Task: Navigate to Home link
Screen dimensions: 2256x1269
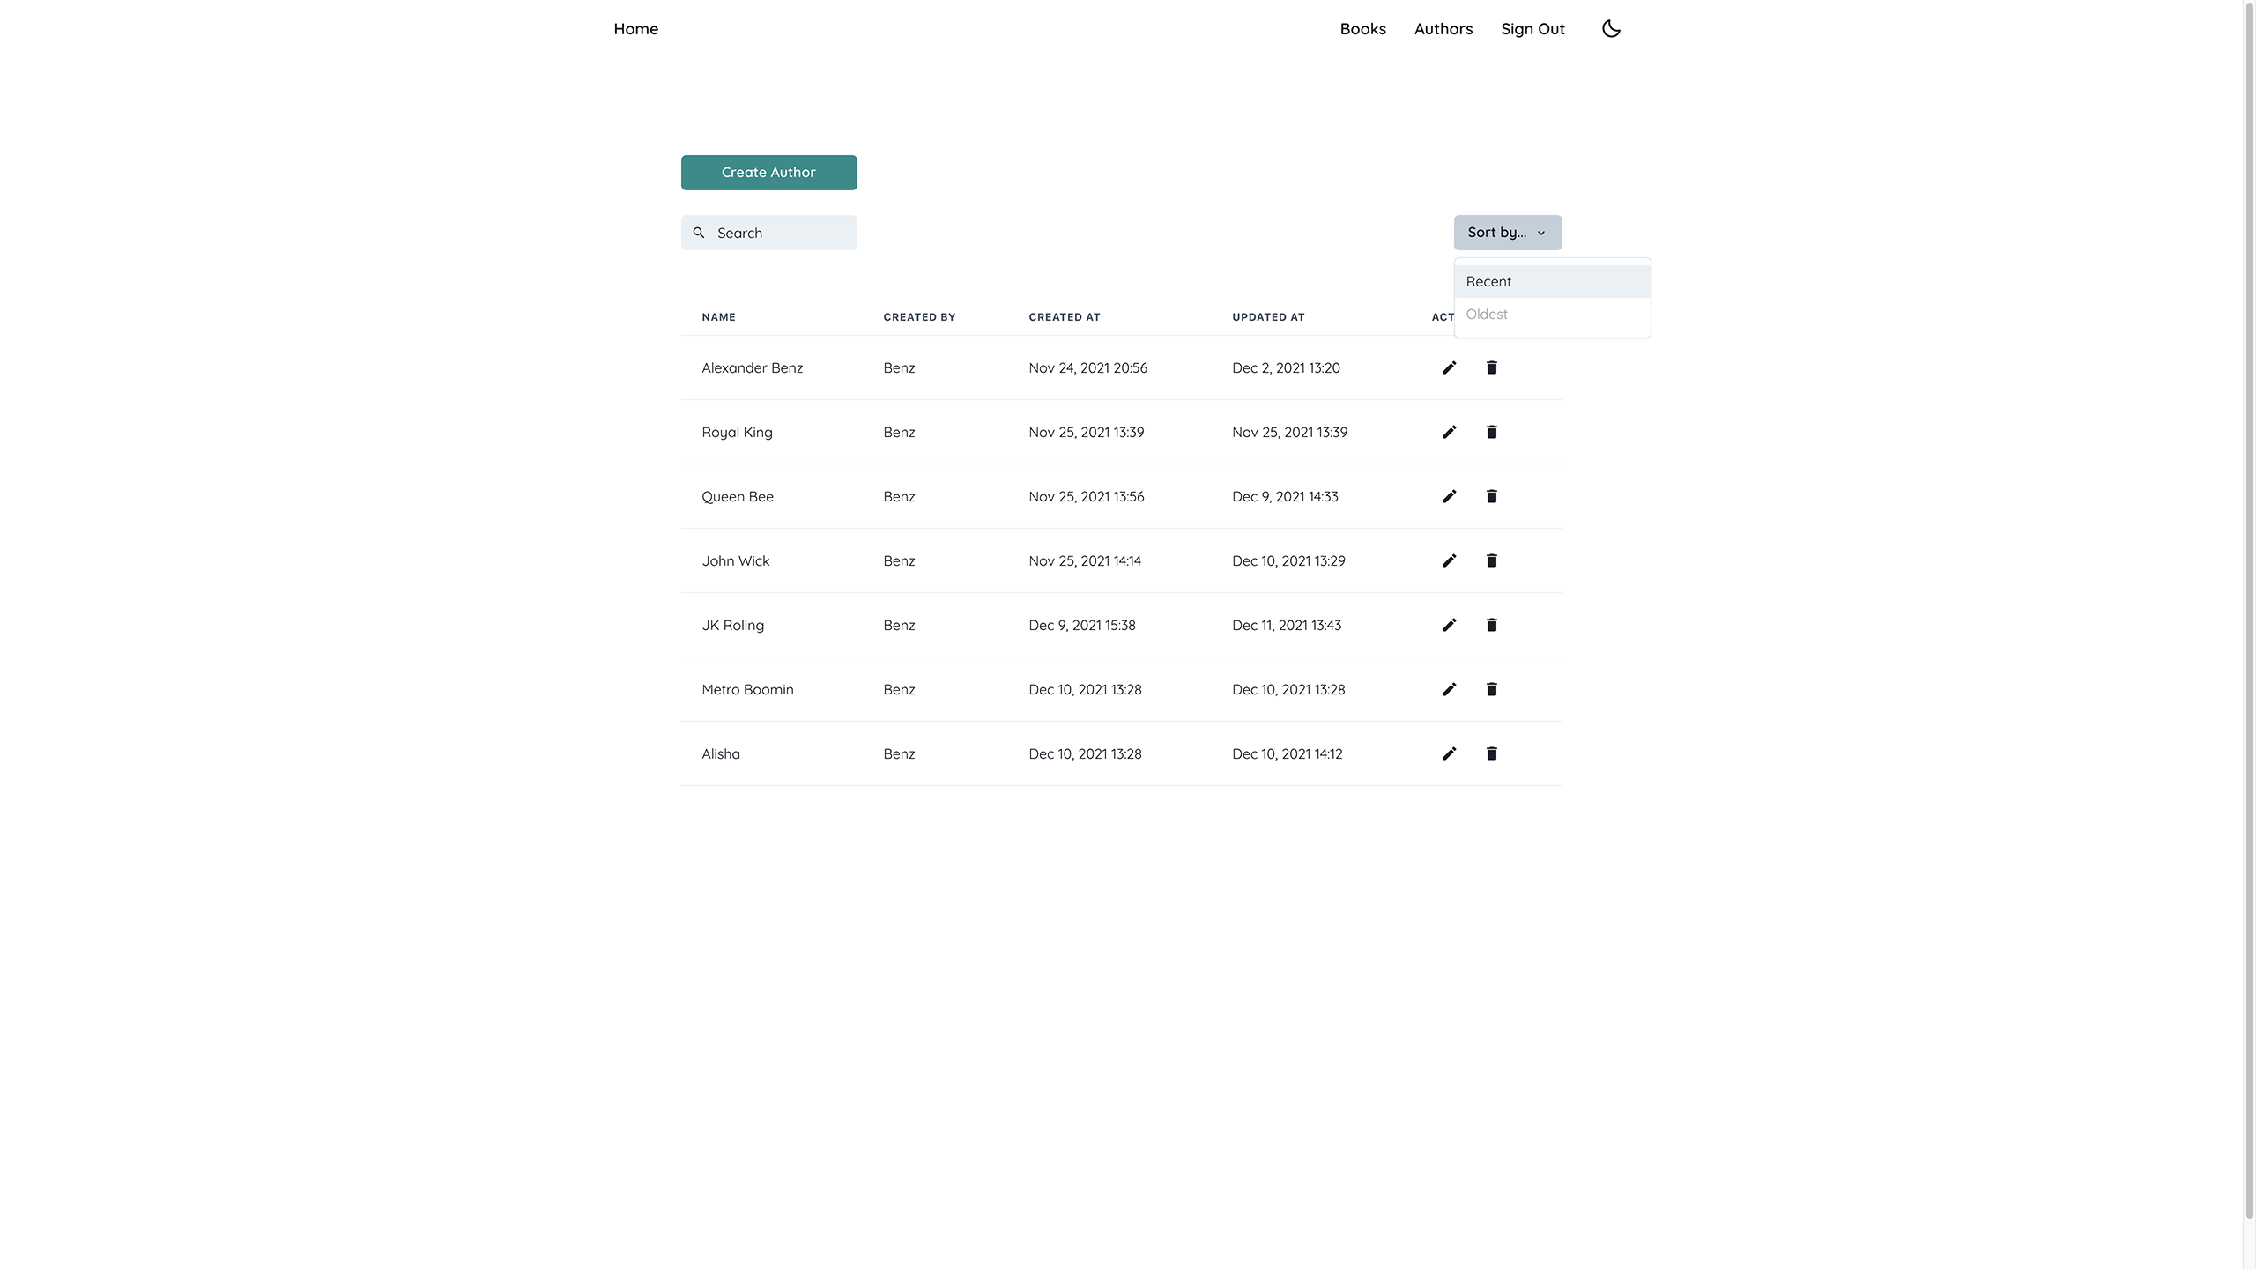Action: [x=635, y=29]
